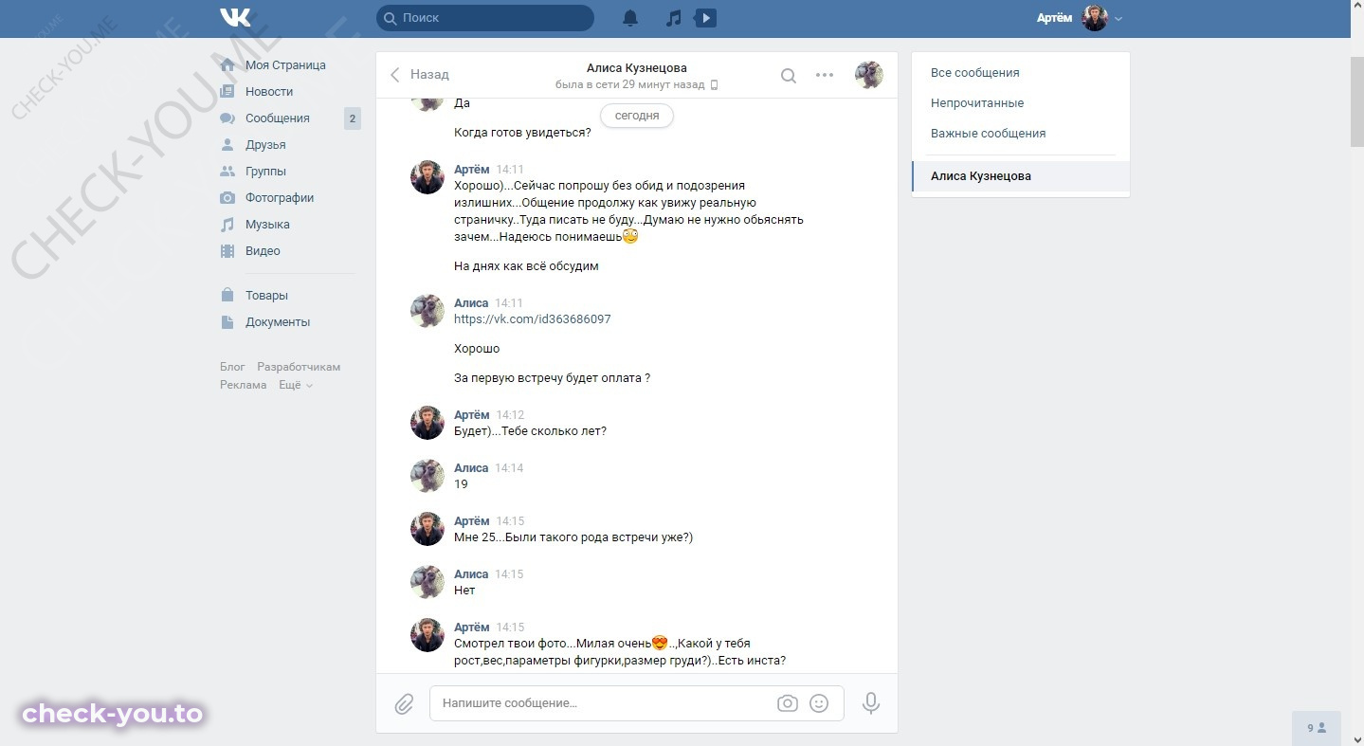Click the Группы people icon
This screenshot has width=1364, height=746.
227,172
